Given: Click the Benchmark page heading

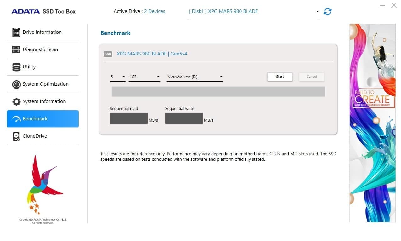Looking at the screenshot, I should coord(116,33).
